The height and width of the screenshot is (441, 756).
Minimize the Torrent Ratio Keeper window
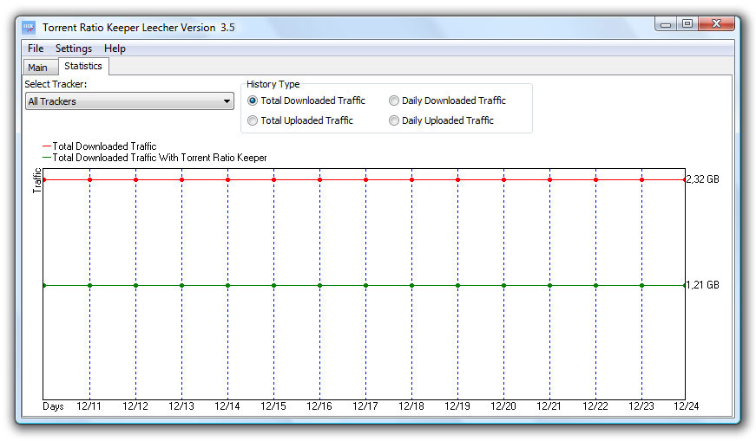point(666,24)
